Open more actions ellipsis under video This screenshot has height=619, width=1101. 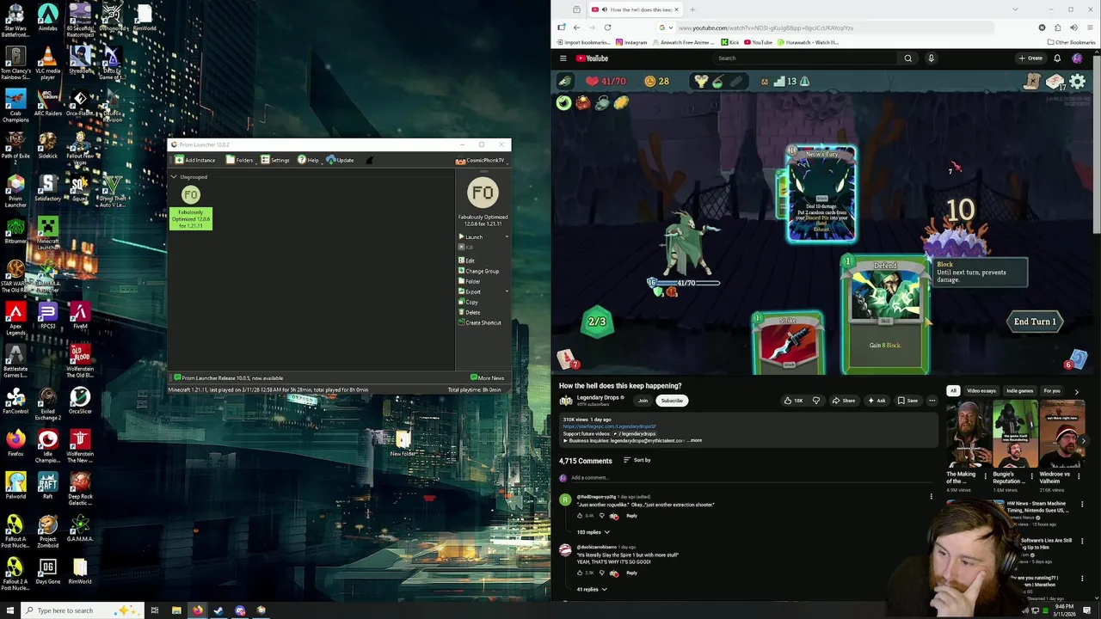932,401
